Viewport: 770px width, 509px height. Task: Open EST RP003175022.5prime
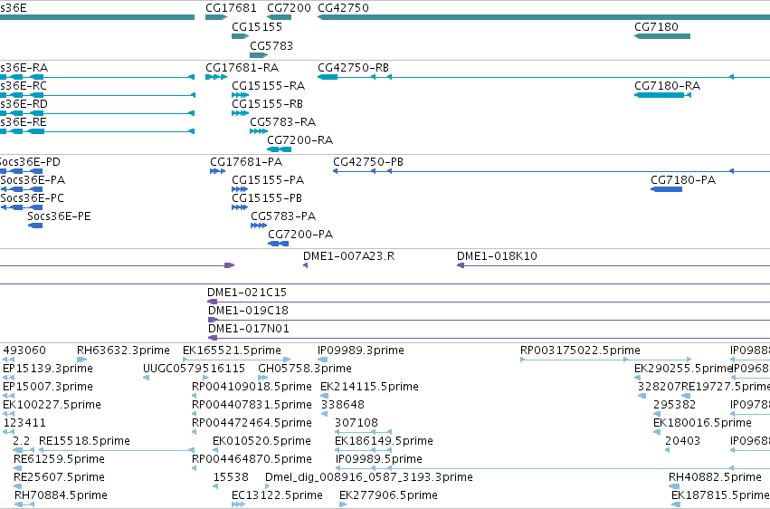(x=581, y=351)
